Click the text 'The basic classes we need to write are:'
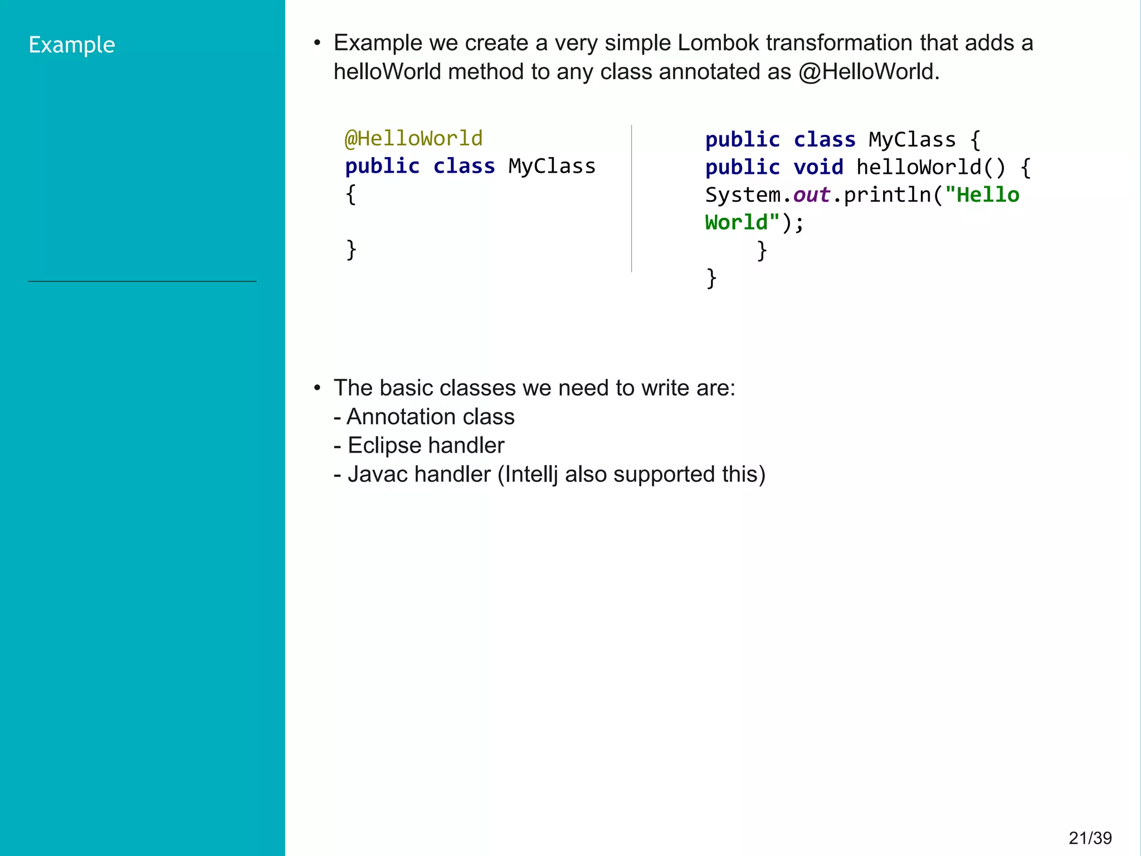The height and width of the screenshot is (856, 1141). click(x=534, y=388)
